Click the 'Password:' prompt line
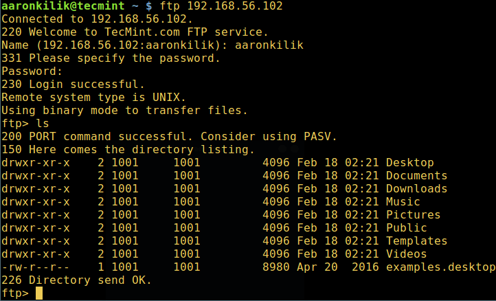 point(32,71)
